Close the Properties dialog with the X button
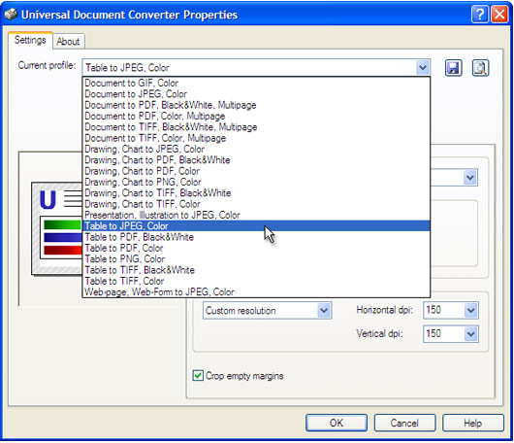Viewport: 514px width, 443px height. [499, 15]
